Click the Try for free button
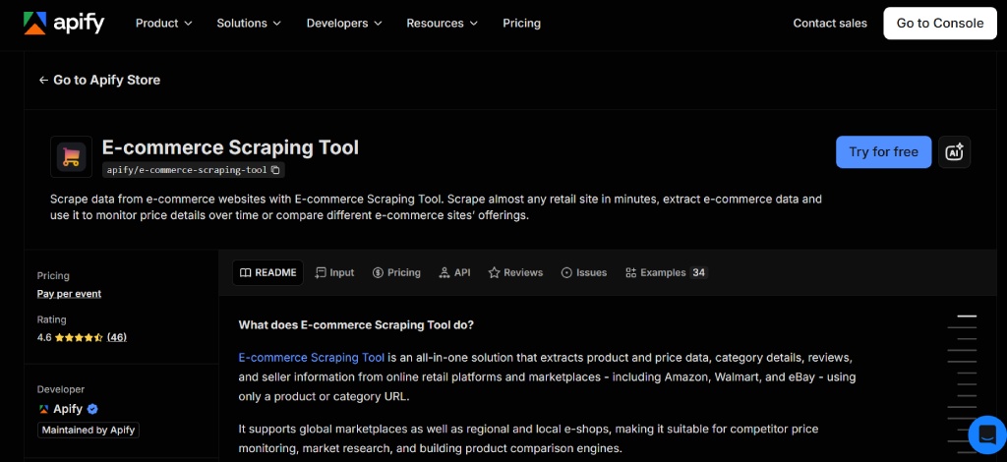Viewport: 1007px width, 462px height. pyautogui.click(x=883, y=152)
